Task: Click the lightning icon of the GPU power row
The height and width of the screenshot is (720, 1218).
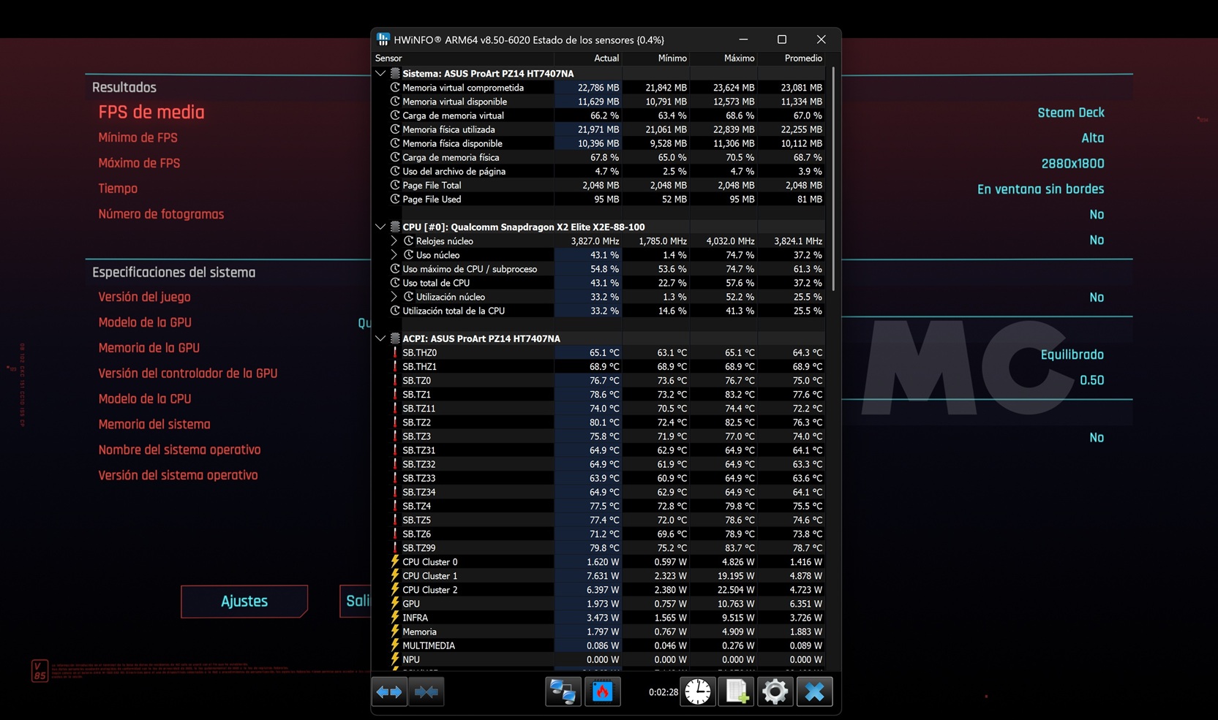Action: click(x=395, y=604)
